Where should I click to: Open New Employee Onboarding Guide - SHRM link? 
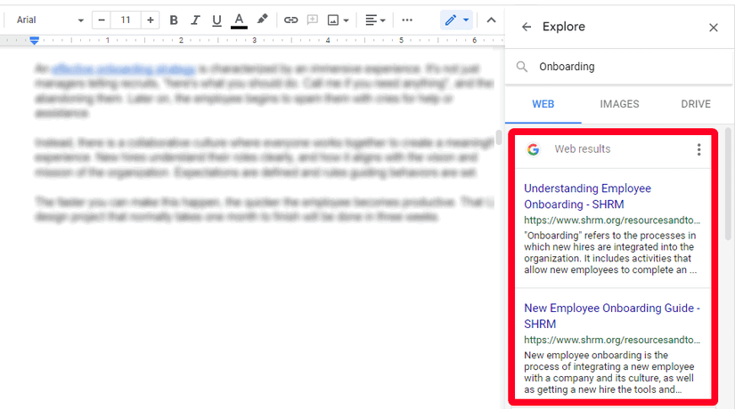612,316
